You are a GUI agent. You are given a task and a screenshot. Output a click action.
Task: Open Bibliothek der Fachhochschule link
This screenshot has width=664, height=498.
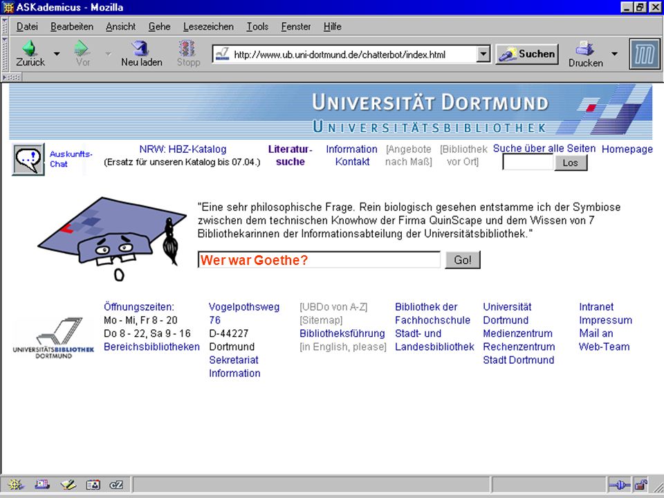coord(432,313)
